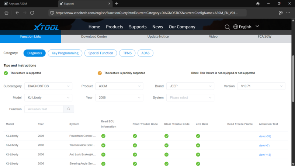Viewport: 295px width, 166px height.
Task: Open Brand JEEP dropdown
Action: click(x=190, y=86)
